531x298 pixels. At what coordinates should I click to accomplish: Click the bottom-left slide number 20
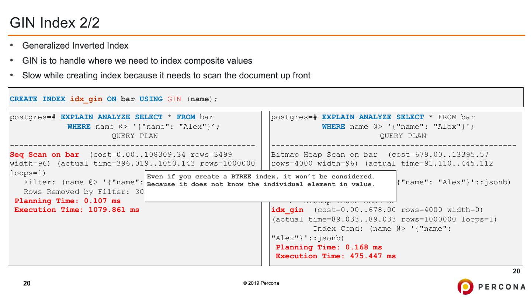click(27, 283)
